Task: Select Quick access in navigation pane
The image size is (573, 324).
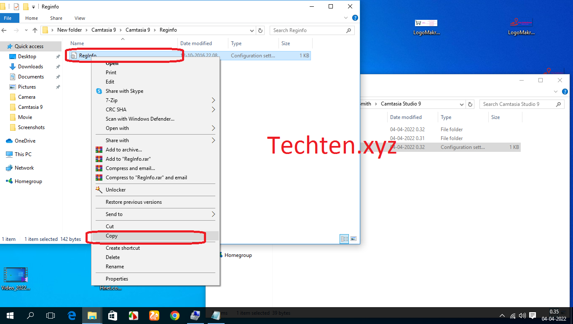Action: pos(29,46)
